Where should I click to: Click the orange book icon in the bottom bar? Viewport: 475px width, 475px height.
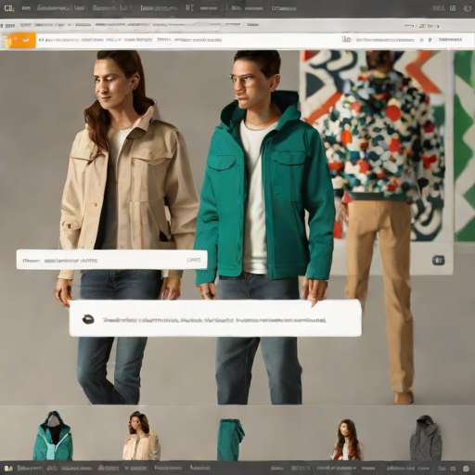(8, 469)
